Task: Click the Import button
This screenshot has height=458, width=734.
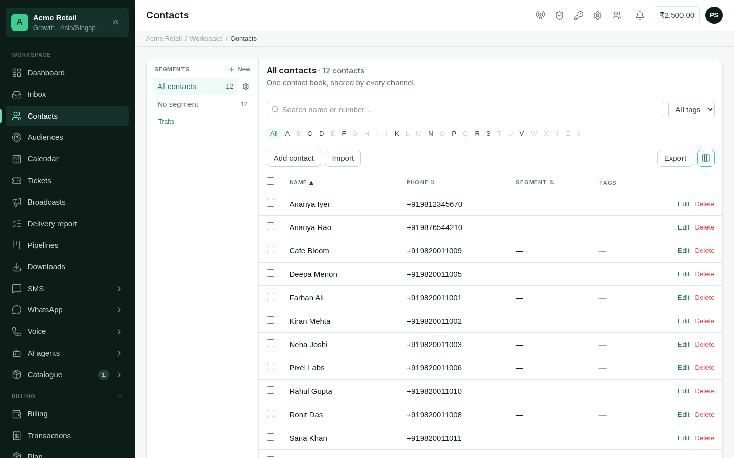Action: [343, 158]
